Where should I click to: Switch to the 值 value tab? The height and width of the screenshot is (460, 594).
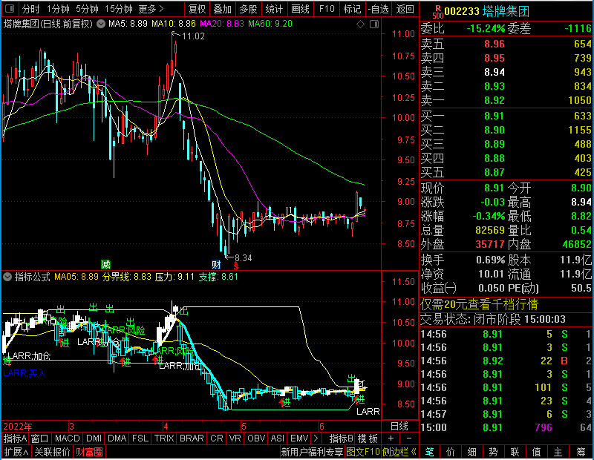pos(536,452)
